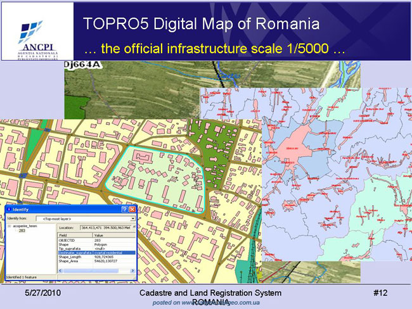Click the Dj664A road label
Screen dimensions: 412x309
[x=82, y=65]
